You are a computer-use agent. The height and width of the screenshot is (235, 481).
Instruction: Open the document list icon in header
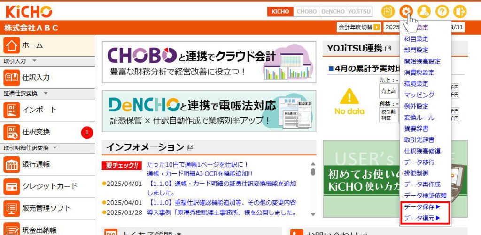pyautogui.click(x=388, y=12)
